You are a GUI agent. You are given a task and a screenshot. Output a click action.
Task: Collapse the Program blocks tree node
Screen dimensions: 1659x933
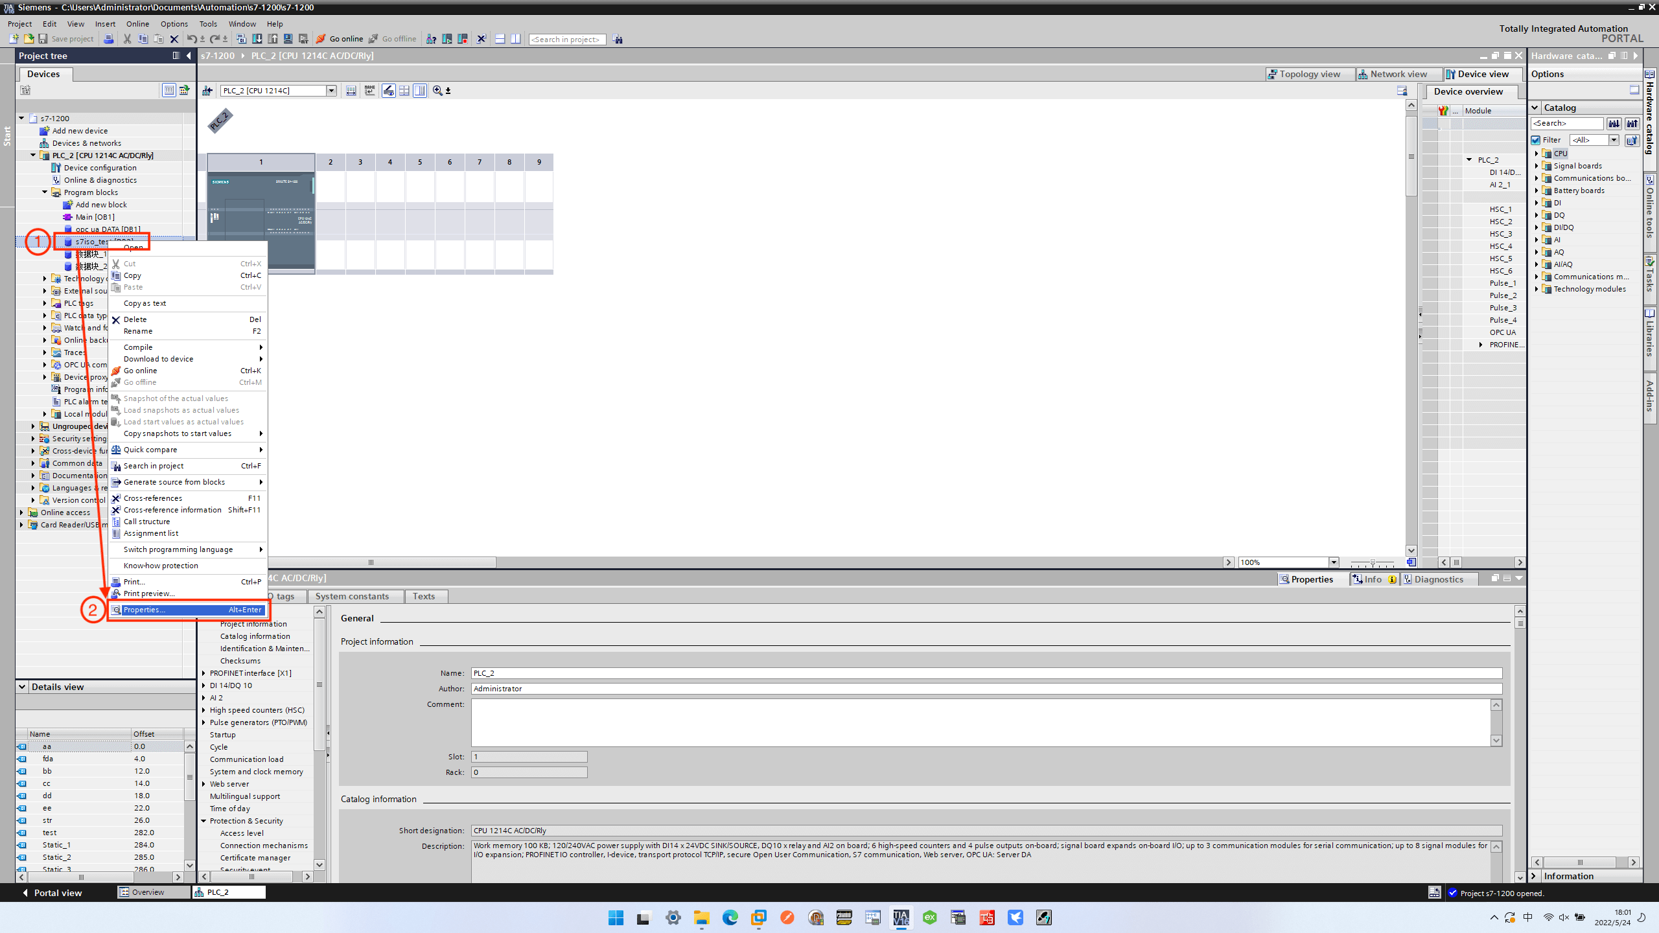[44, 192]
